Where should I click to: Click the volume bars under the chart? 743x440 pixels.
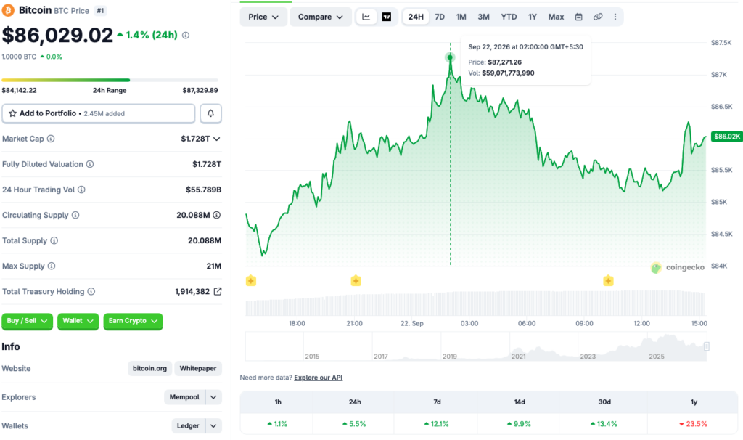(x=475, y=303)
